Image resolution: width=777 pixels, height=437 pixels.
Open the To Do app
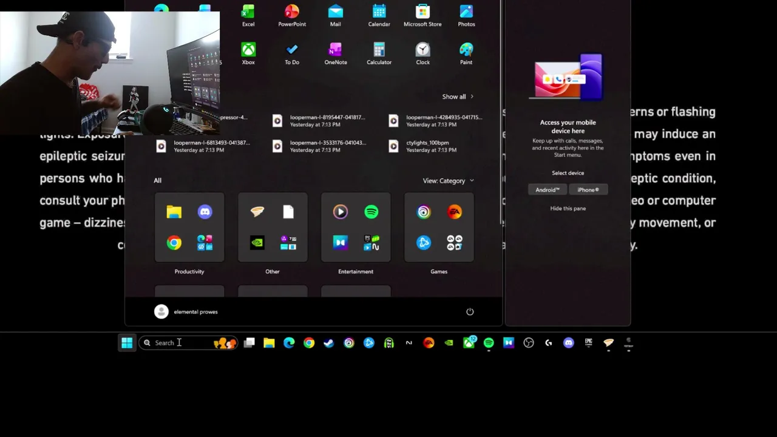coord(292,54)
